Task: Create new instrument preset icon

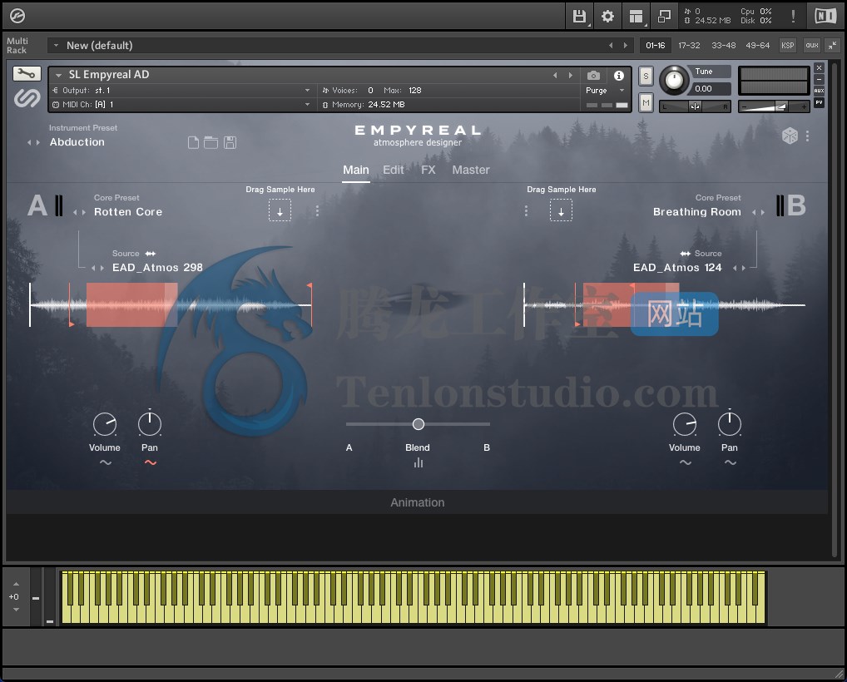Action: click(193, 142)
